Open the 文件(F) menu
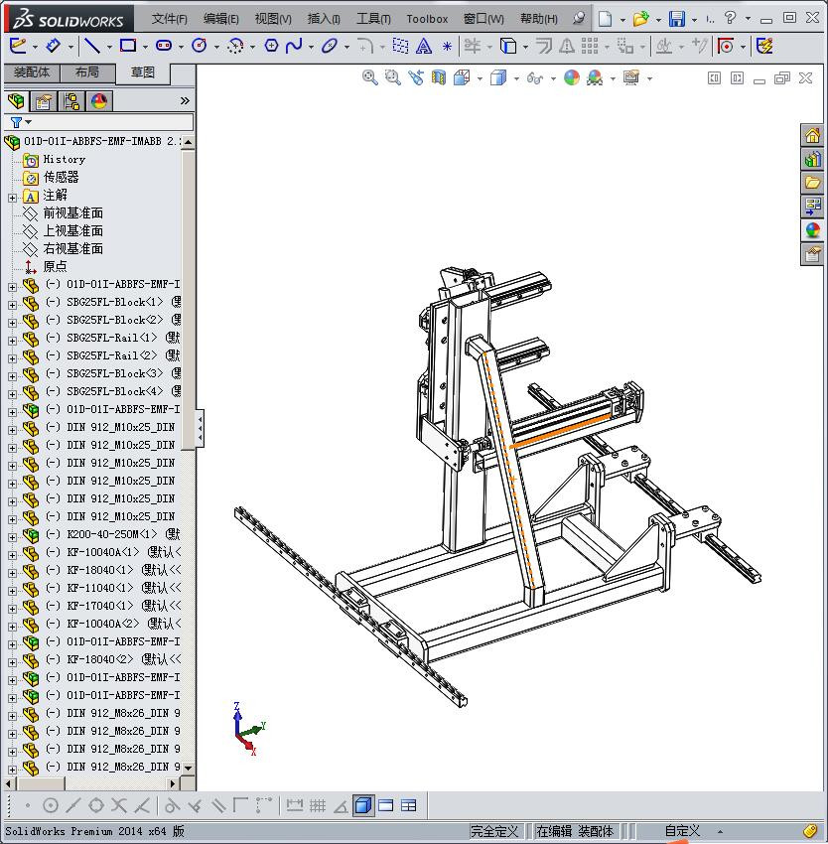 [169, 19]
